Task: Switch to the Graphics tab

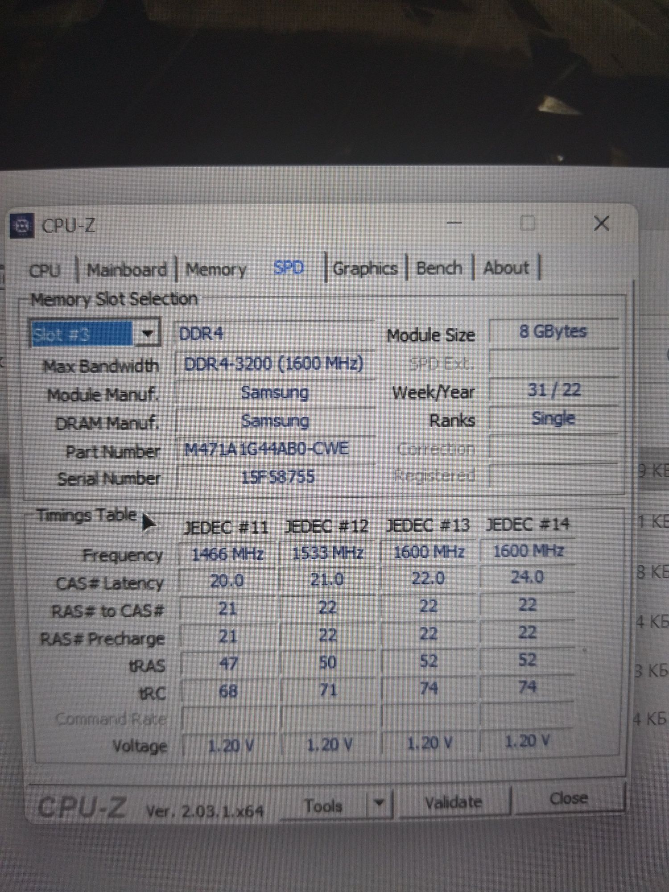Action: click(x=365, y=268)
